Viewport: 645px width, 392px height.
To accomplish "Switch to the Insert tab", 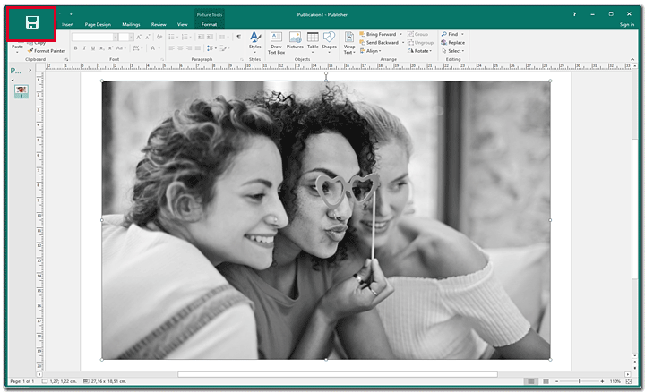I will pyautogui.click(x=68, y=25).
